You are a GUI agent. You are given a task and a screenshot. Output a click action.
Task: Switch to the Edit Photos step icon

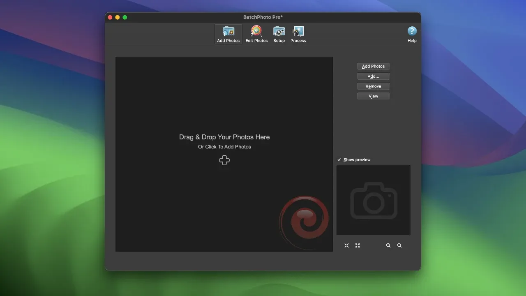point(256,34)
